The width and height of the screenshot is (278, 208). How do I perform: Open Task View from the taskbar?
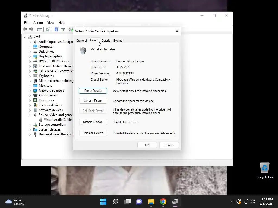(127, 201)
